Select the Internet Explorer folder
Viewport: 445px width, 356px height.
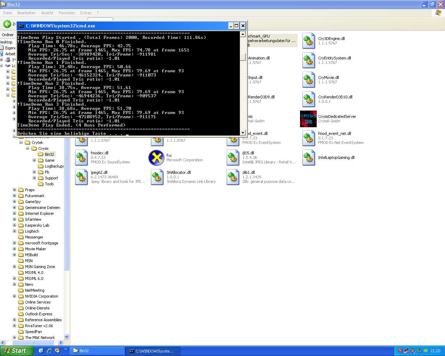point(37,213)
